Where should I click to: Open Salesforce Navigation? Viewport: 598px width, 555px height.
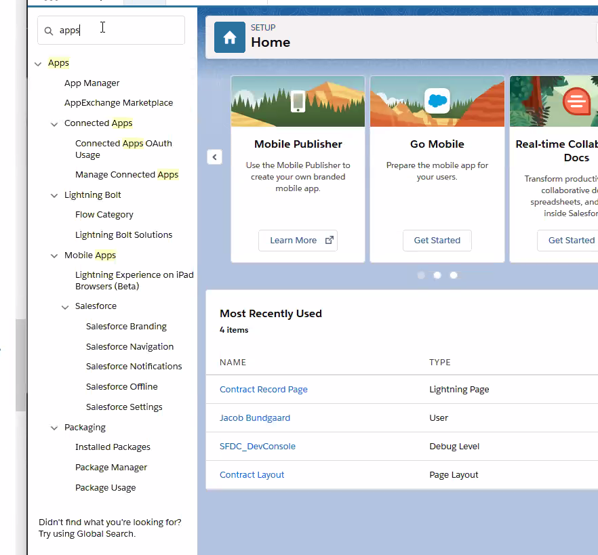[x=129, y=346]
